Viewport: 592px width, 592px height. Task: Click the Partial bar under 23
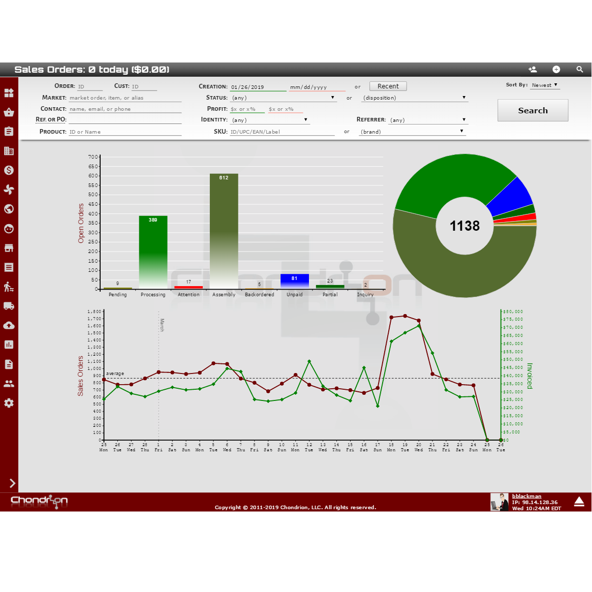coord(330,287)
